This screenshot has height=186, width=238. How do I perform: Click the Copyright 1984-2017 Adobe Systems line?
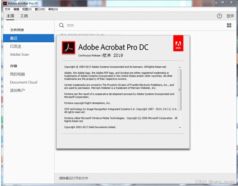pyautogui.click(x=115, y=67)
